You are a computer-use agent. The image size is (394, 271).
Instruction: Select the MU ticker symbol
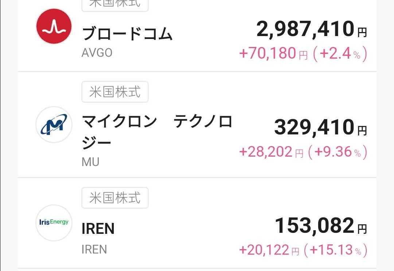click(90, 162)
